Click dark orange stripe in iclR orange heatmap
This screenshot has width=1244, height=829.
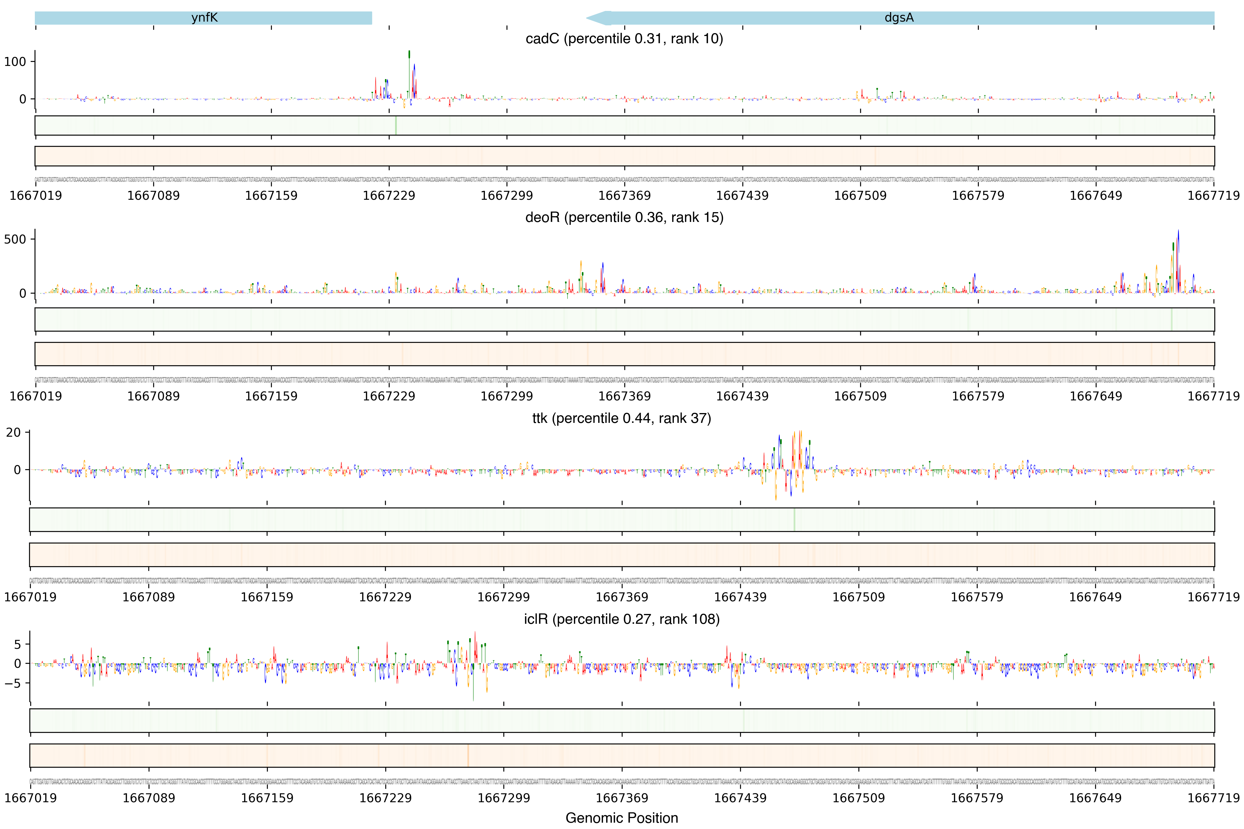tap(468, 756)
